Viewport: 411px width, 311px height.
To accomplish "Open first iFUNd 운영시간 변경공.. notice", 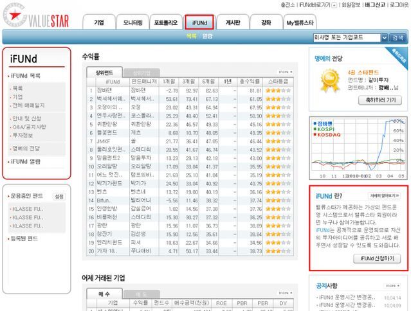I will pos(347,297).
